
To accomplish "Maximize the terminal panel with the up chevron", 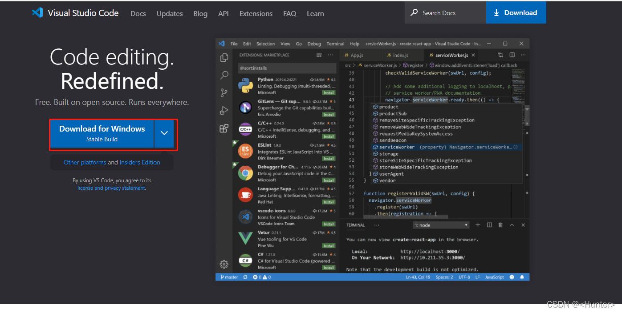I will [x=512, y=225].
